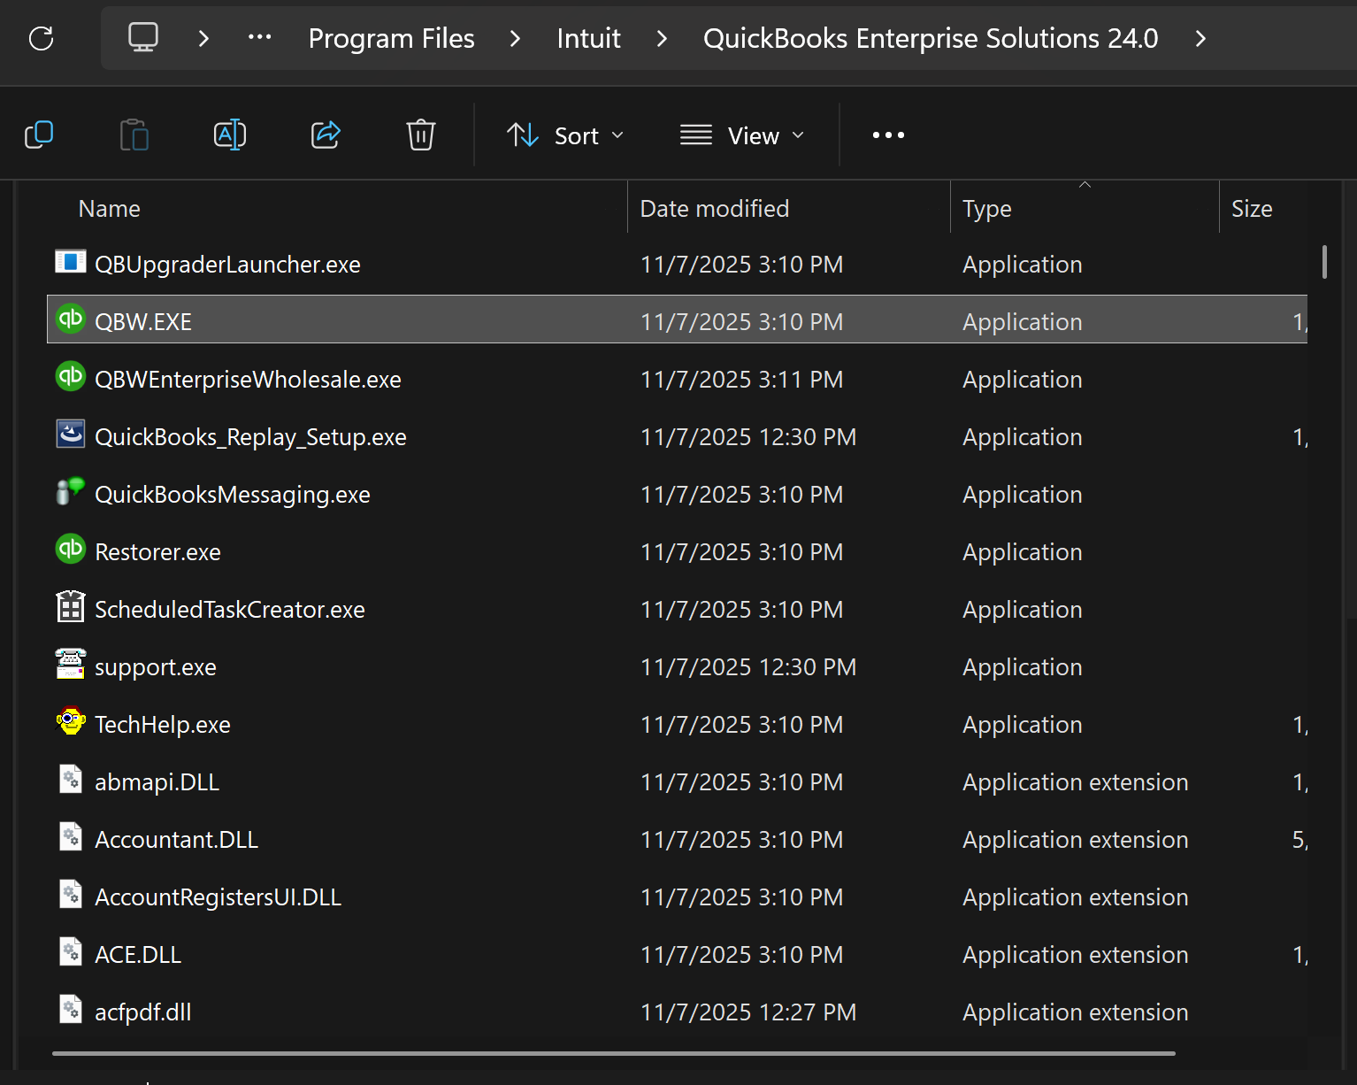
Task: Click the AccountRegistersUI.DLL file name
Action: (x=218, y=897)
